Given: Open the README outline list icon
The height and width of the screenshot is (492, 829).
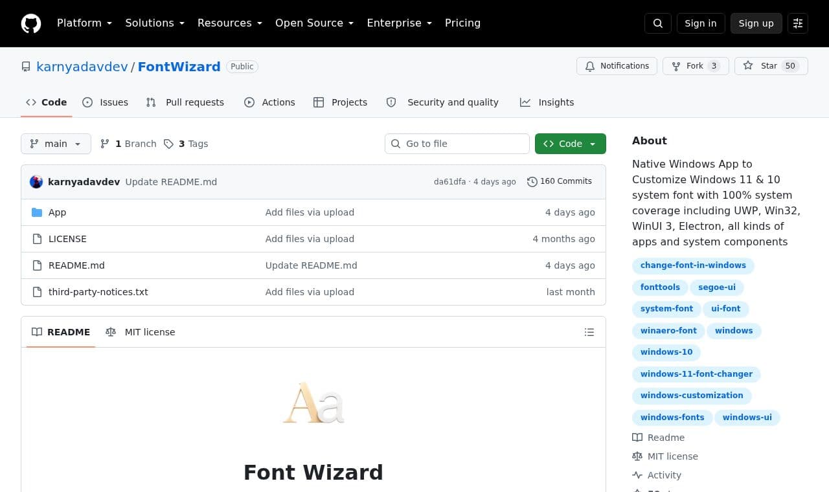Looking at the screenshot, I should [589, 332].
